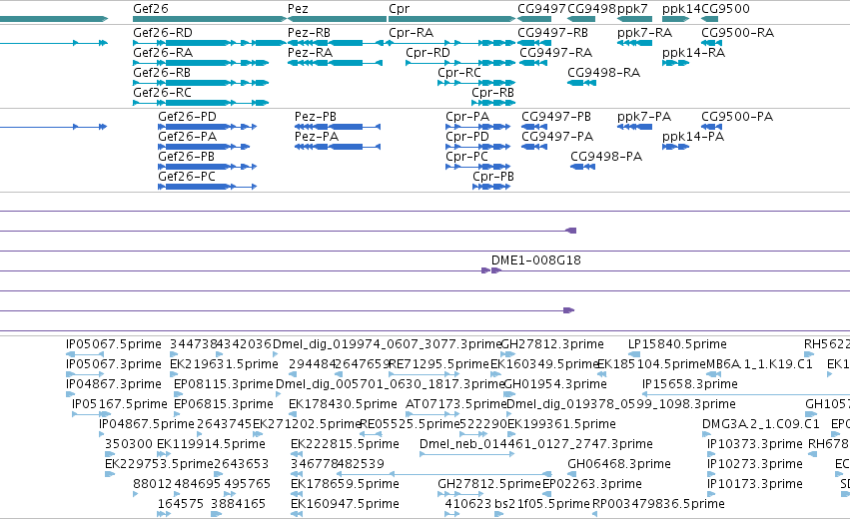Click EST label IP10173.3prime
Viewport: 850px width, 519px height.
point(754,484)
